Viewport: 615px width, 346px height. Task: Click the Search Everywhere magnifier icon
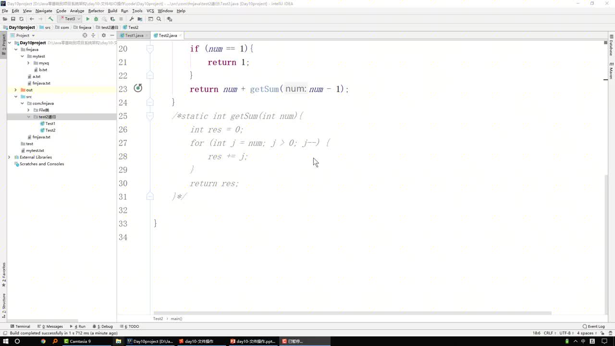pos(159,19)
